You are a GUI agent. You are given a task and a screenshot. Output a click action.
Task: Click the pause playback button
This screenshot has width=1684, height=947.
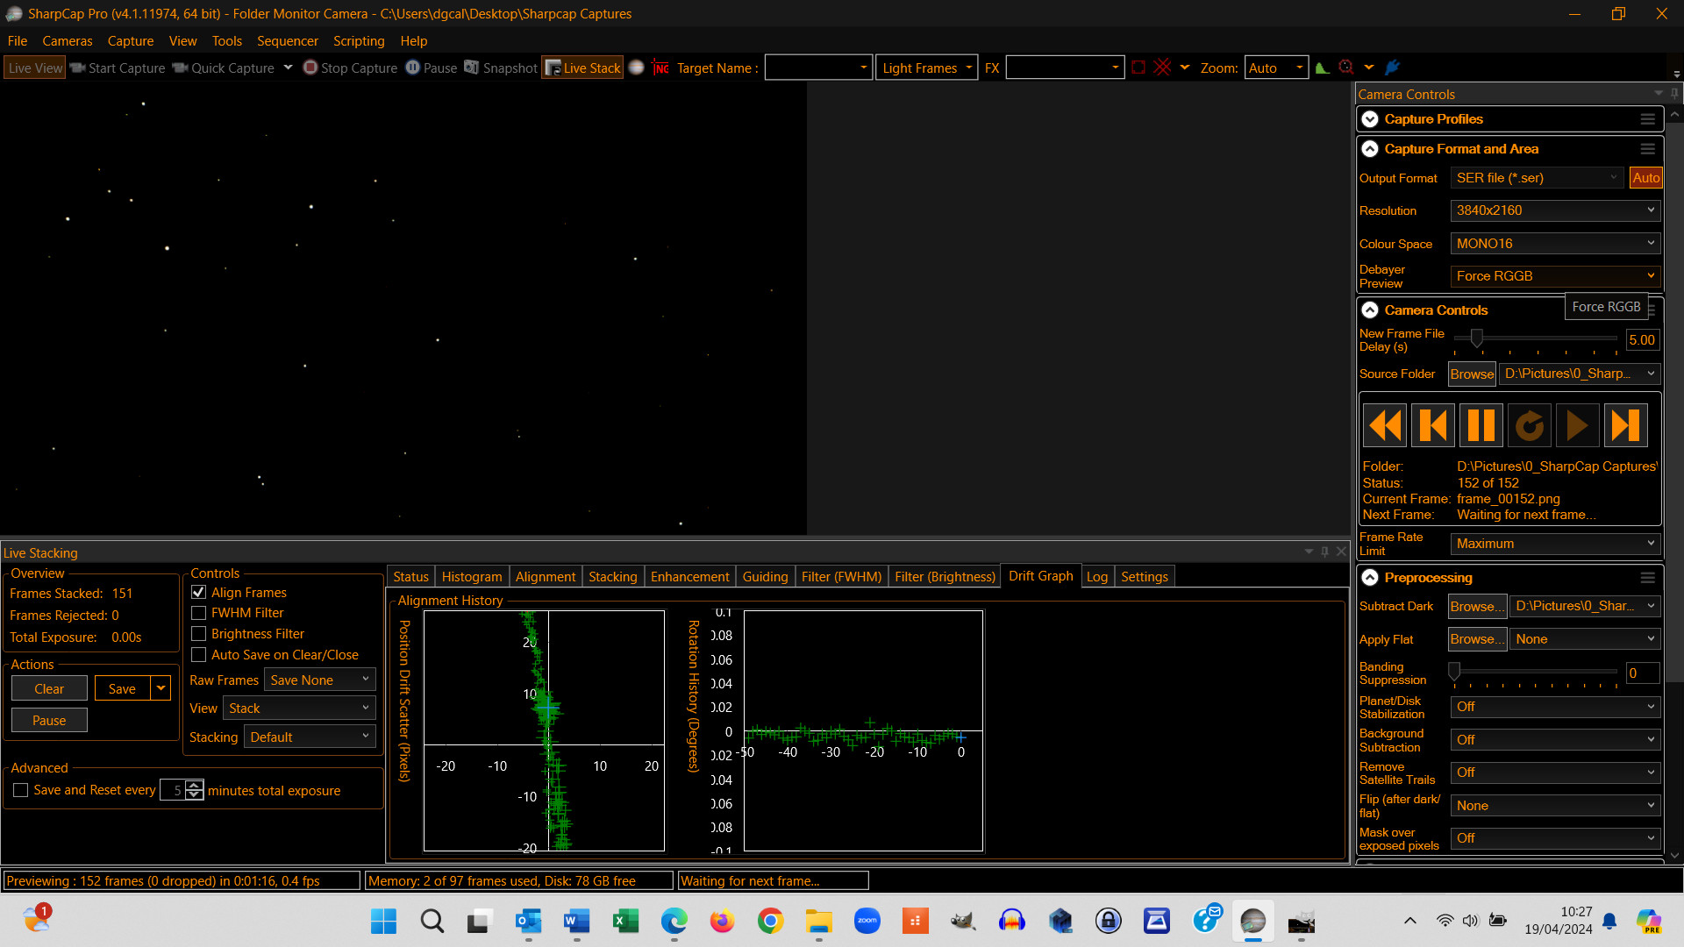tap(1481, 425)
